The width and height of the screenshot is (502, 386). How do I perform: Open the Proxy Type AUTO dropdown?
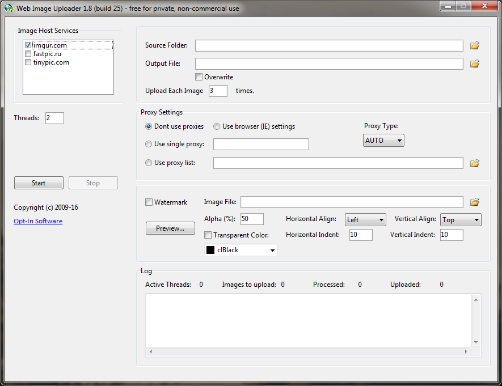pyautogui.click(x=383, y=141)
